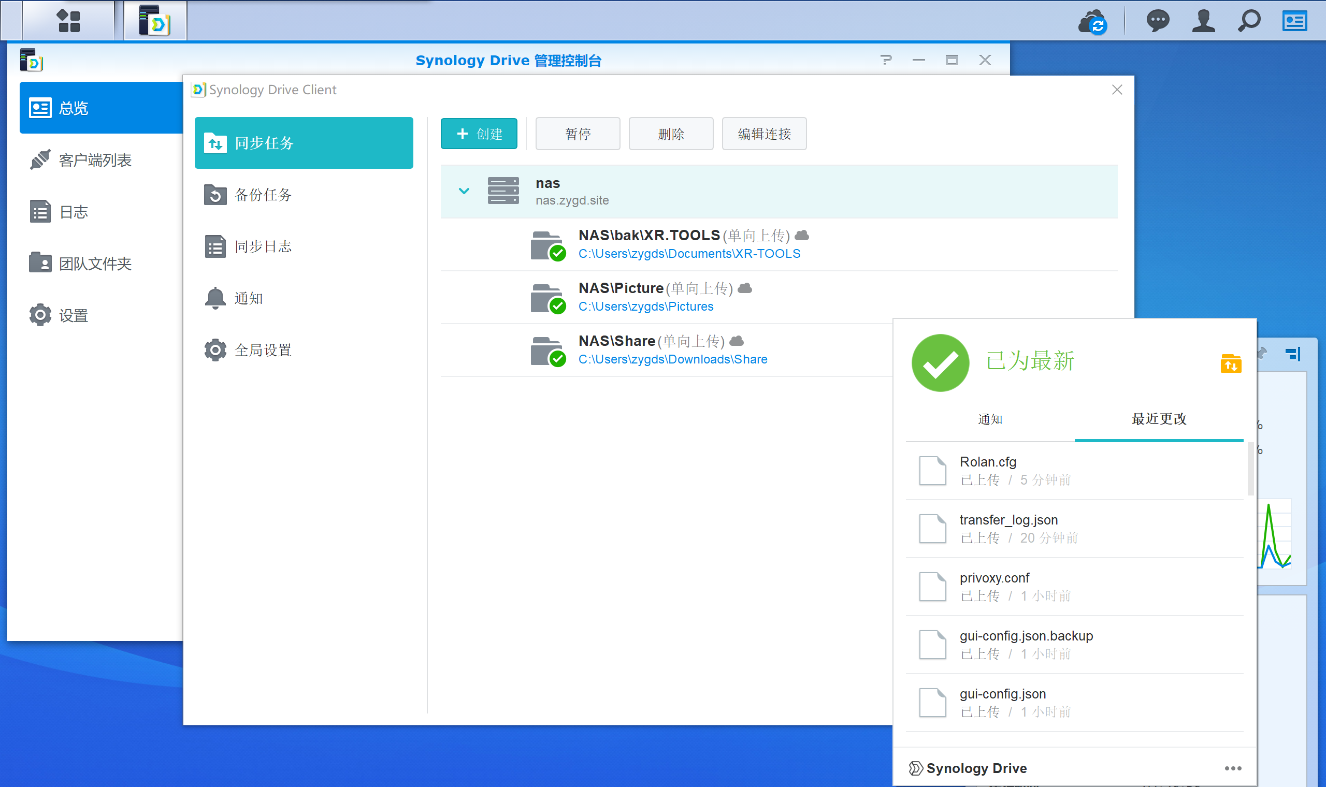Click the 暂停 button
Viewport: 1326px width, 787px height.
pos(578,134)
